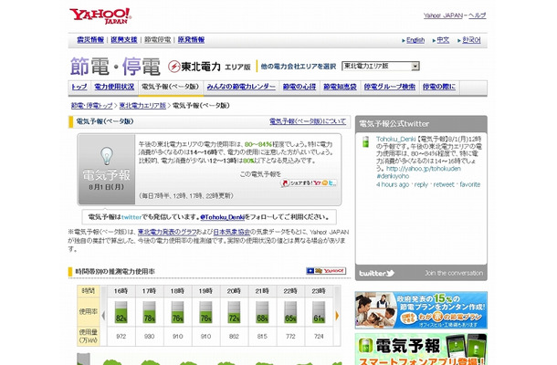Open the 東北電力発表のグラフ link

tap(167, 232)
